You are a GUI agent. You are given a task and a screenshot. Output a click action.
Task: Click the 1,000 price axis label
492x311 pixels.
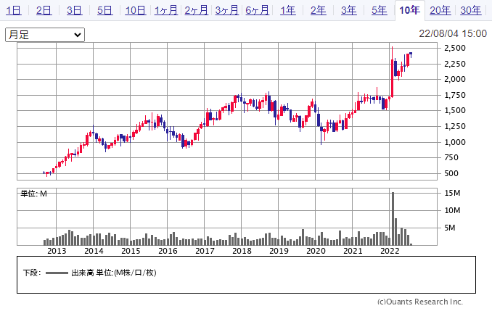pyautogui.click(x=455, y=142)
